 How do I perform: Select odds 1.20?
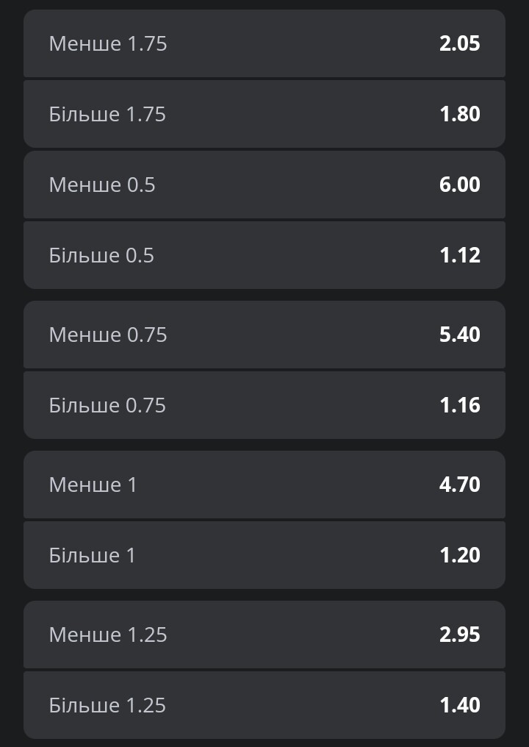pyautogui.click(x=459, y=555)
